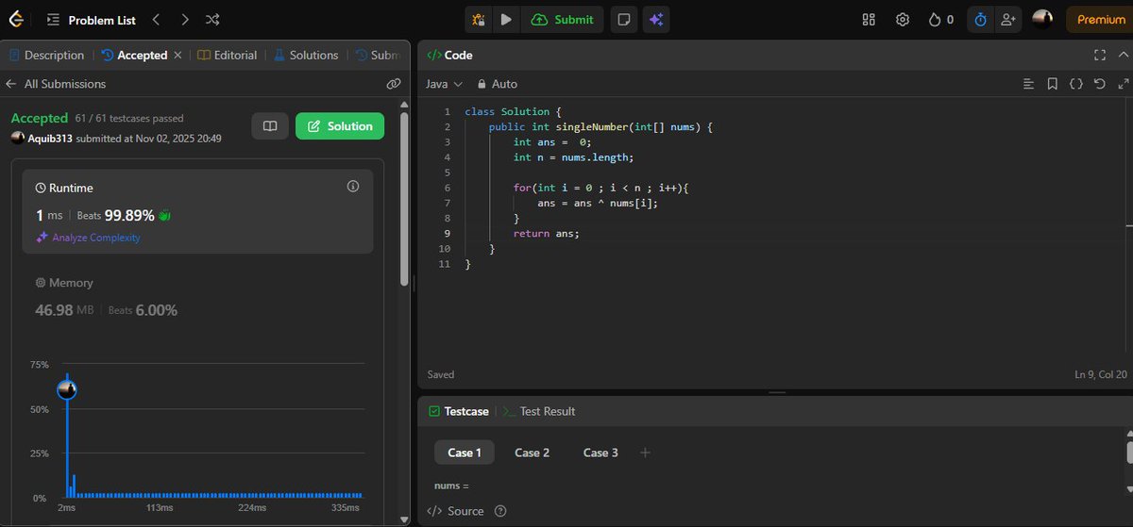Maximize the code panel fullscreen icon
The height and width of the screenshot is (527, 1133).
tap(1099, 56)
